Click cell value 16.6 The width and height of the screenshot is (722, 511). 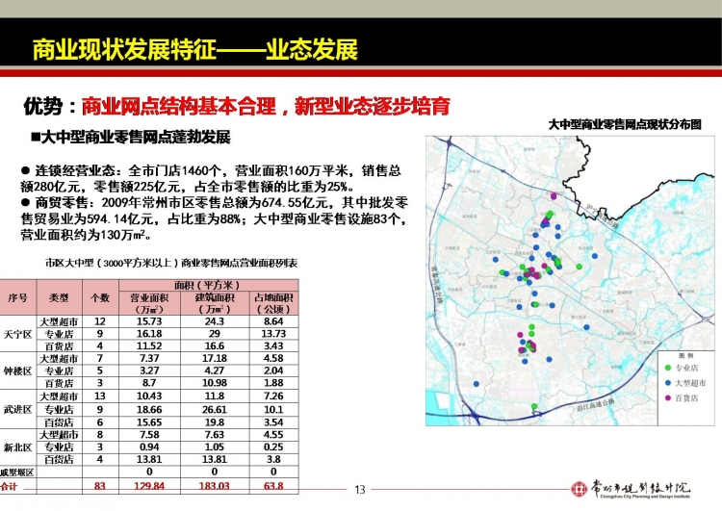coord(215,346)
